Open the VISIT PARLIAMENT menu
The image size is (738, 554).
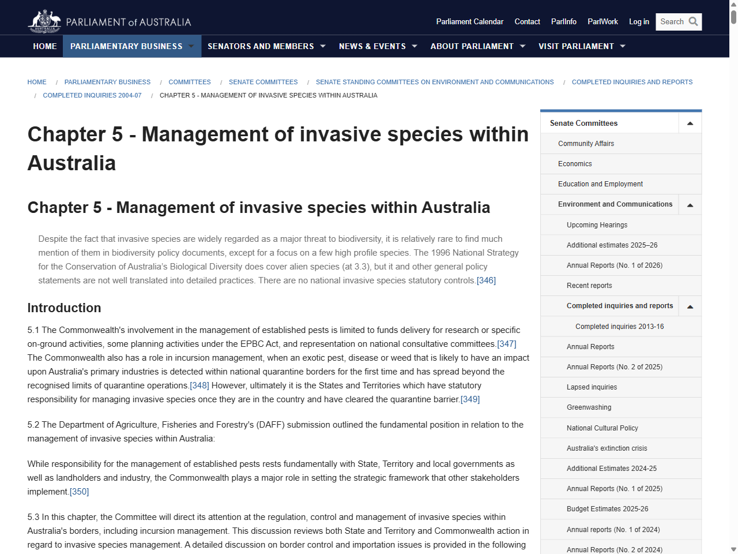coord(576,46)
